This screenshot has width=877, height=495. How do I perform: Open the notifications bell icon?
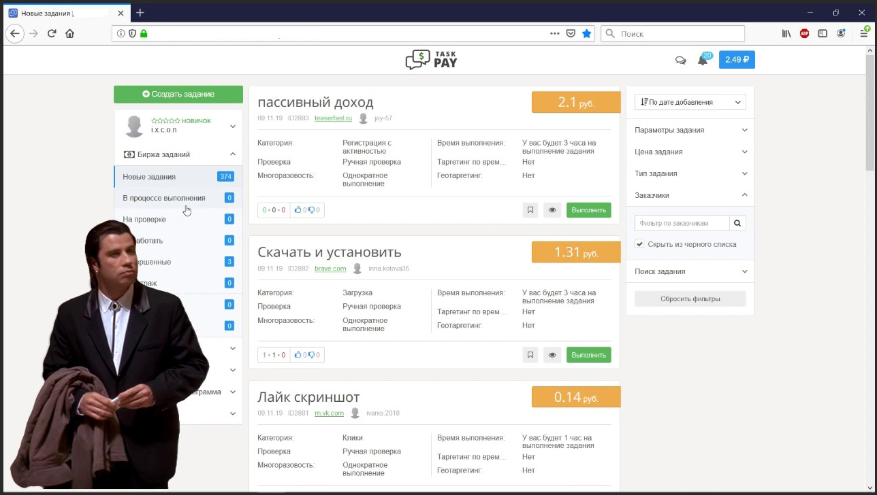(703, 60)
